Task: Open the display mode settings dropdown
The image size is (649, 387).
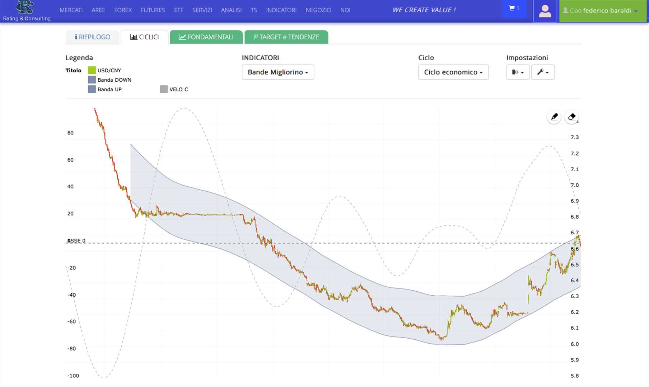Action: (518, 72)
